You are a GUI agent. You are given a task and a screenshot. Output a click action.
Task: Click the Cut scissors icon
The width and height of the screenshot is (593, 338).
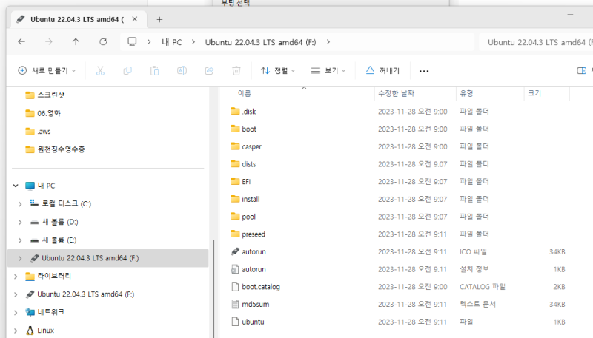(100, 71)
